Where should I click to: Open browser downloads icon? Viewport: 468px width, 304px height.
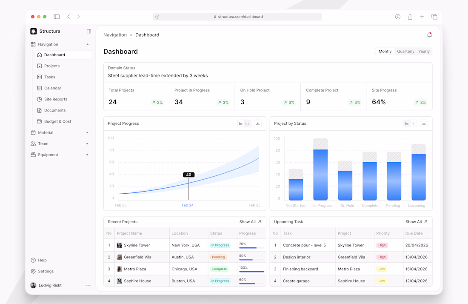(x=397, y=17)
